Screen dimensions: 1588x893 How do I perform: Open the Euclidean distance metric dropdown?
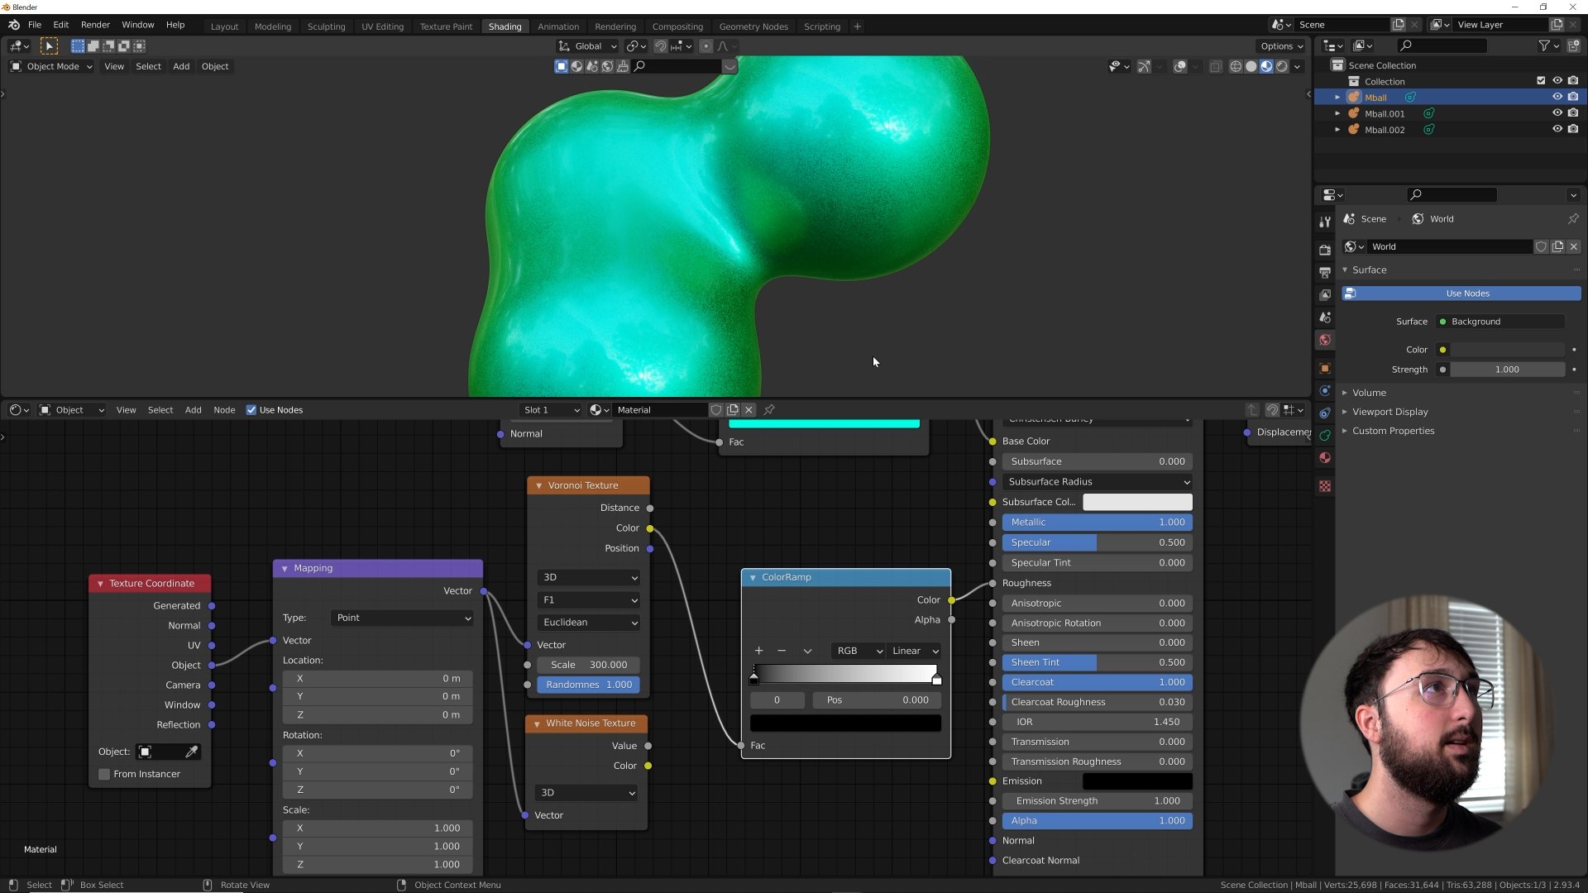coord(589,622)
